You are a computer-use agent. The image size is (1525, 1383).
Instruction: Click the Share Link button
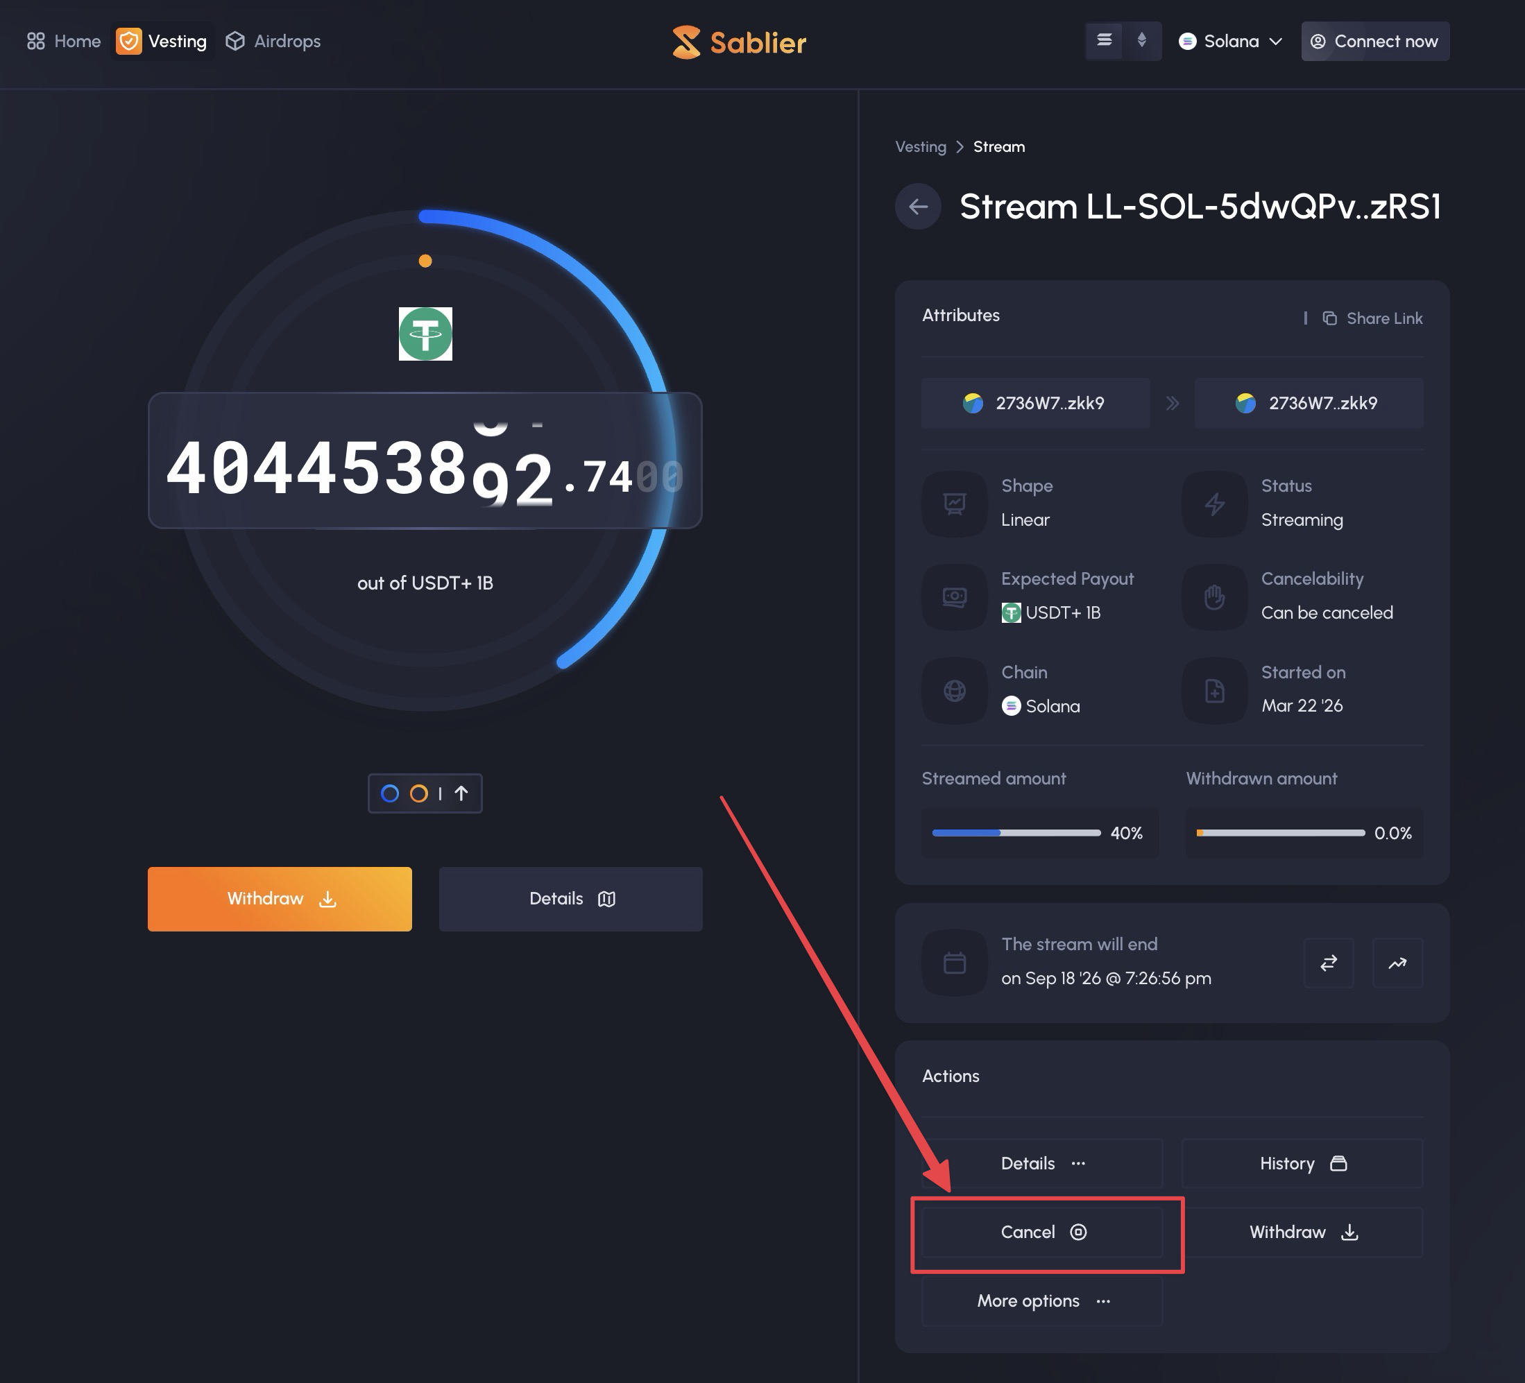tap(1372, 318)
